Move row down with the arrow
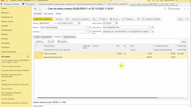Image resolution: width=191 pixels, height=107 pixels. (53, 41)
